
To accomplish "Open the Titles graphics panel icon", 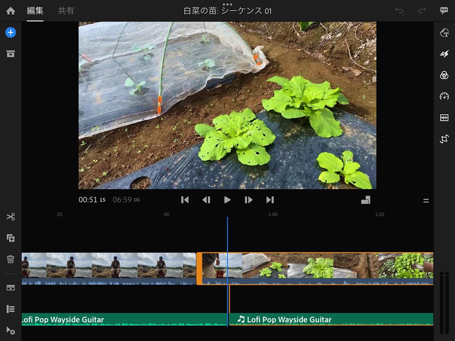I will 444,33.
